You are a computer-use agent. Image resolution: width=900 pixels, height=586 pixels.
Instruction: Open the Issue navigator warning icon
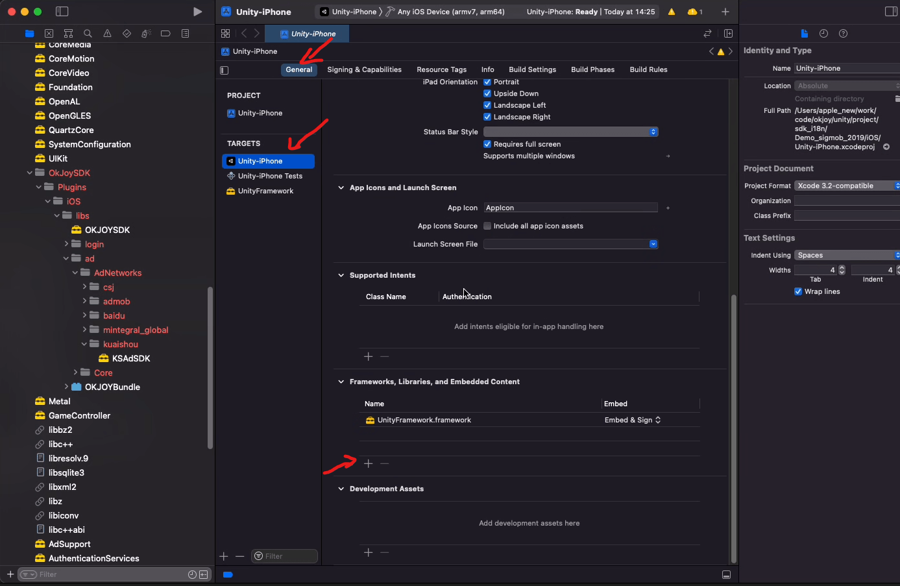click(107, 34)
